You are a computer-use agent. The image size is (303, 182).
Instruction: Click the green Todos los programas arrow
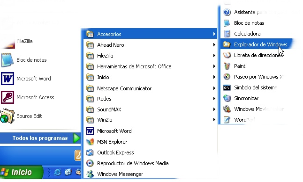tap(77, 138)
